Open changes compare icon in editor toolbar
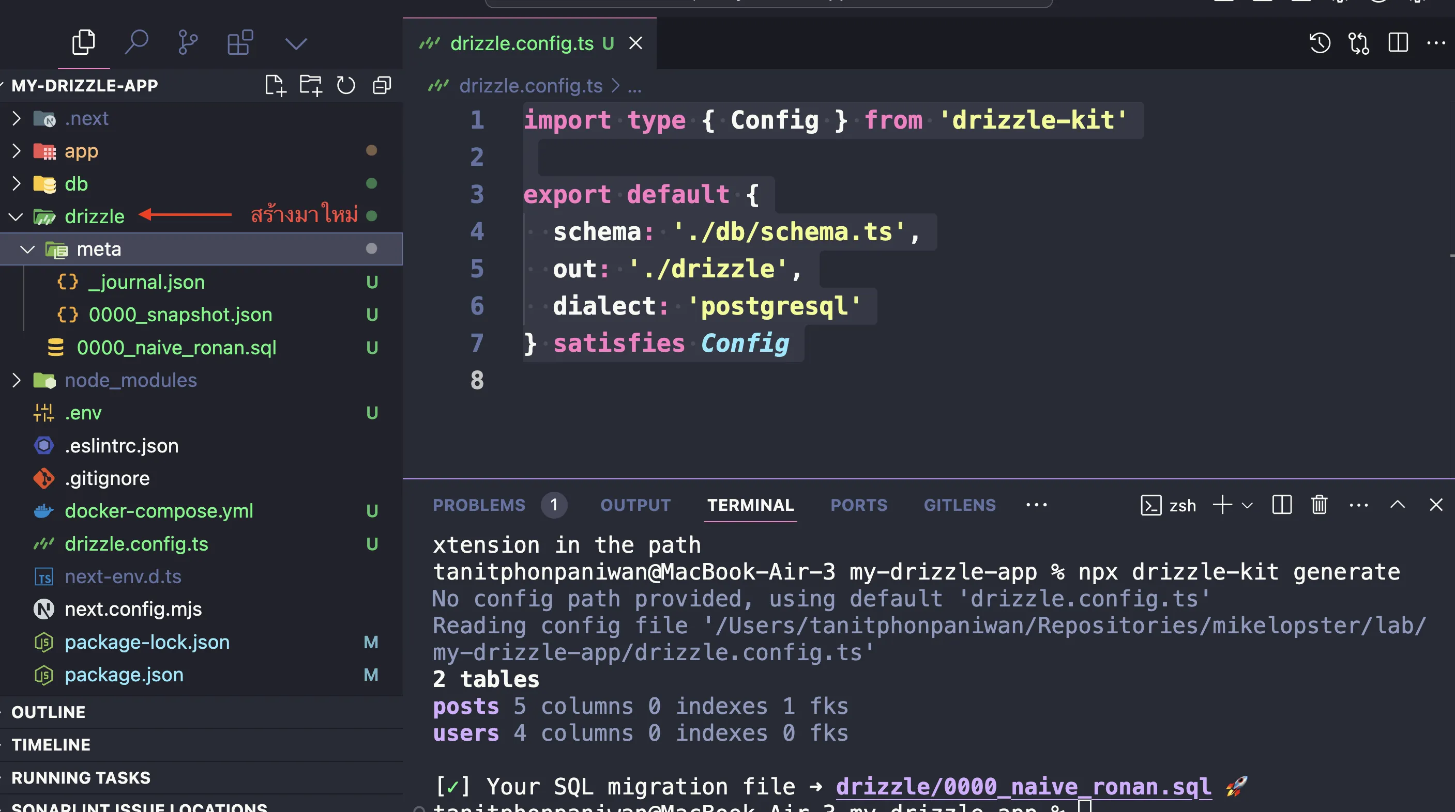Image resolution: width=1455 pixels, height=812 pixels. (x=1358, y=43)
